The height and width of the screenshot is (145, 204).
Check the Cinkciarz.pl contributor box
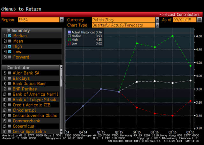pyautogui.click(x=9, y=110)
